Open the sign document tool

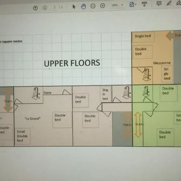(x=179, y=3)
